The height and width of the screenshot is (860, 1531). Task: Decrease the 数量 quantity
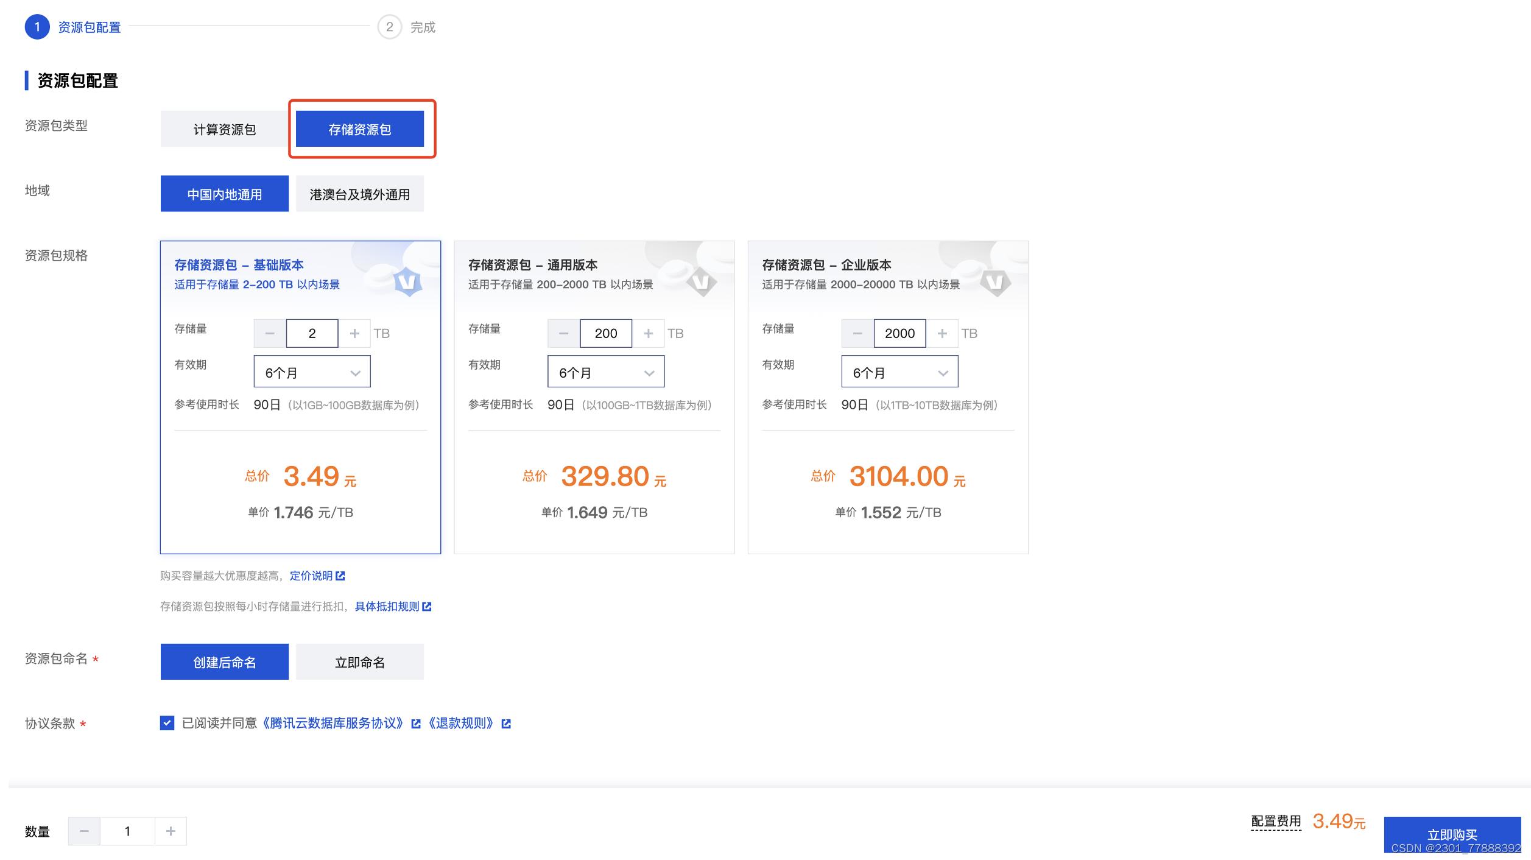84,831
